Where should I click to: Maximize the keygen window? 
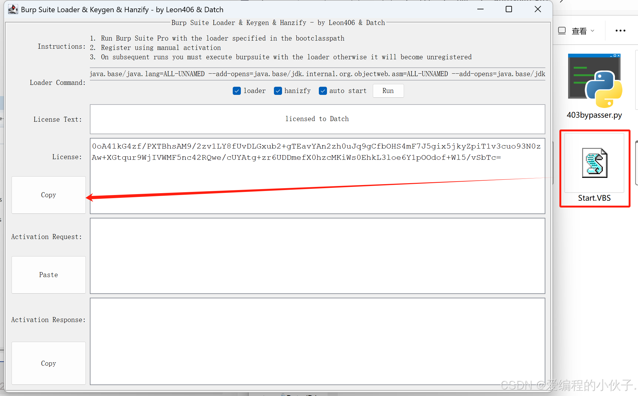tap(509, 9)
